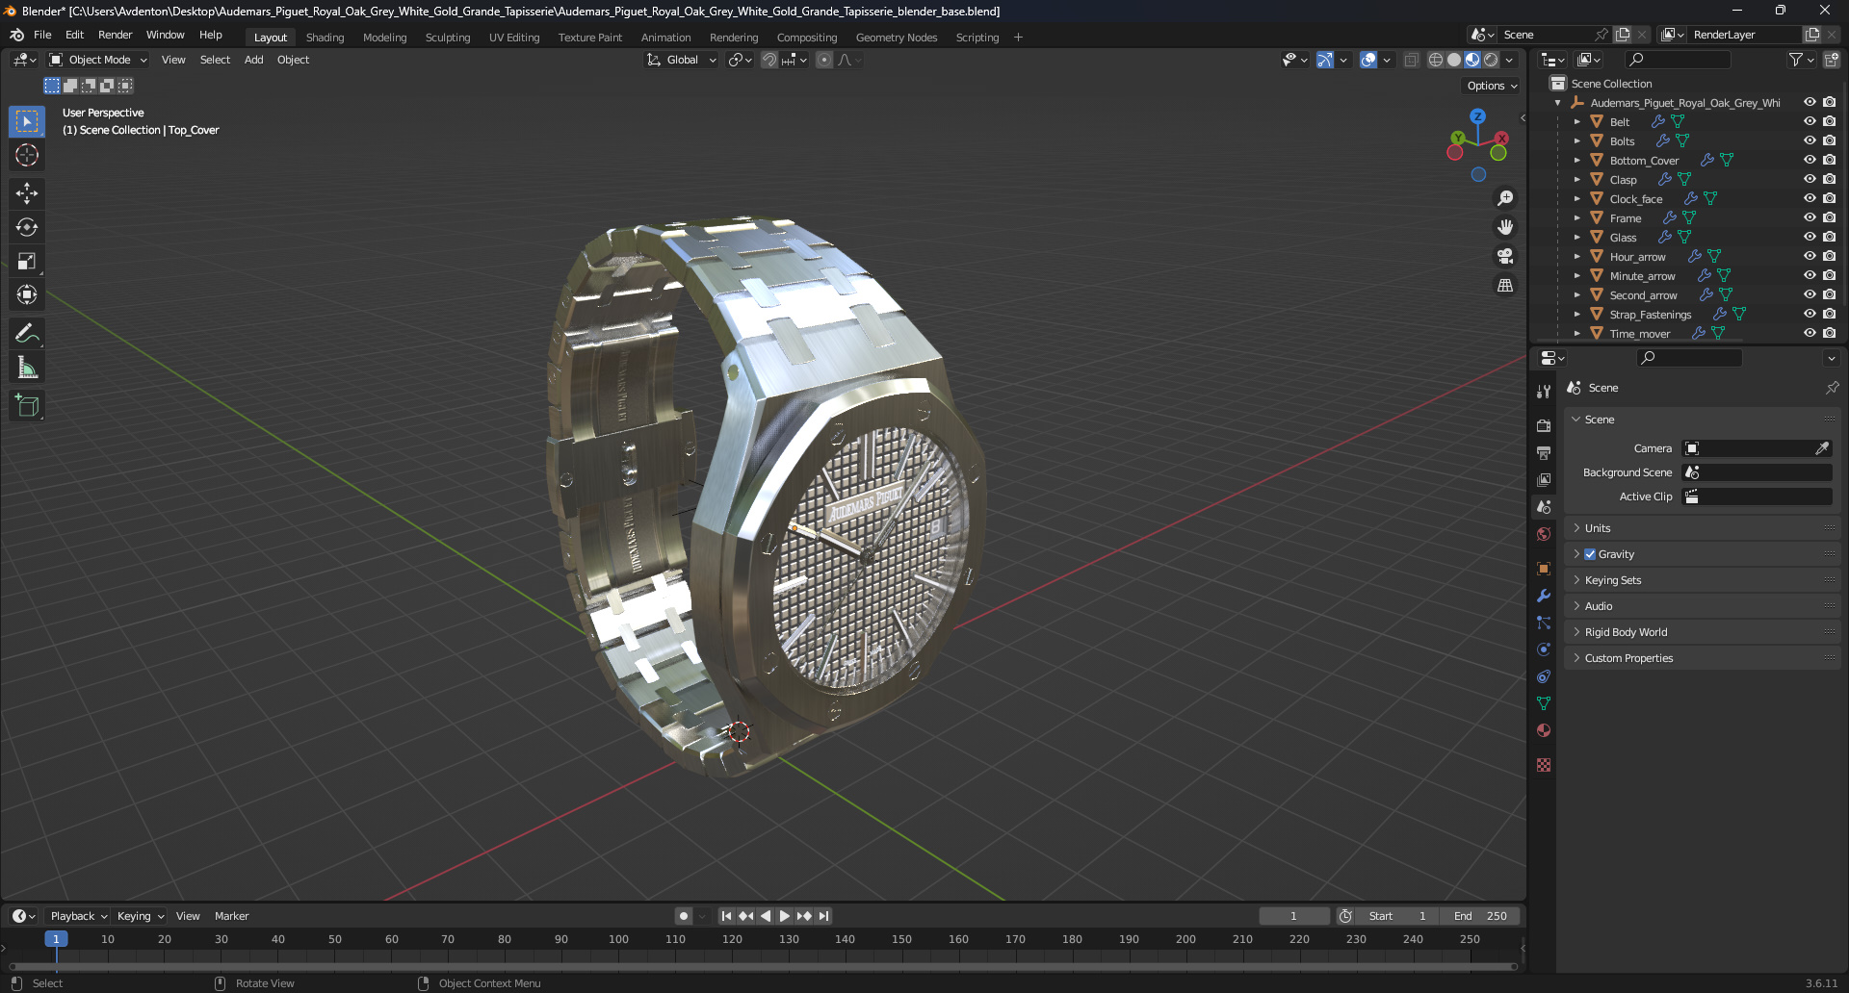Open the Render menu
Image resolution: width=1849 pixels, height=993 pixels.
(115, 35)
